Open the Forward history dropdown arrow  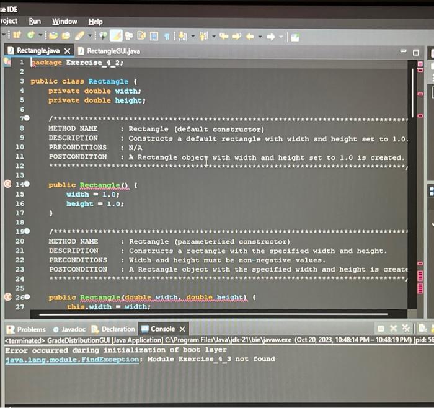[x=281, y=37]
